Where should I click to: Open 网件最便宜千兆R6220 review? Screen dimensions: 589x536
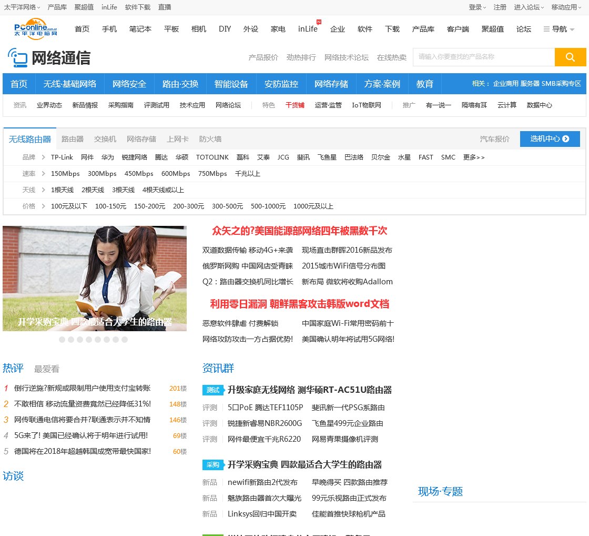coord(264,439)
